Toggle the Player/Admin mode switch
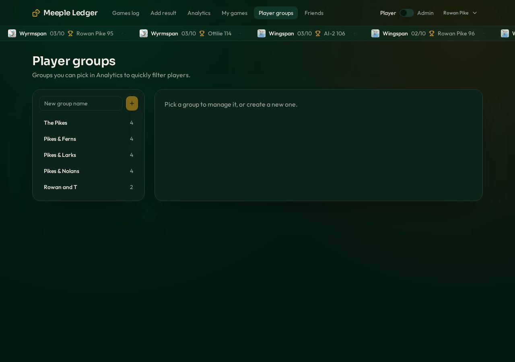Image resolution: width=515 pixels, height=362 pixels. click(x=407, y=13)
